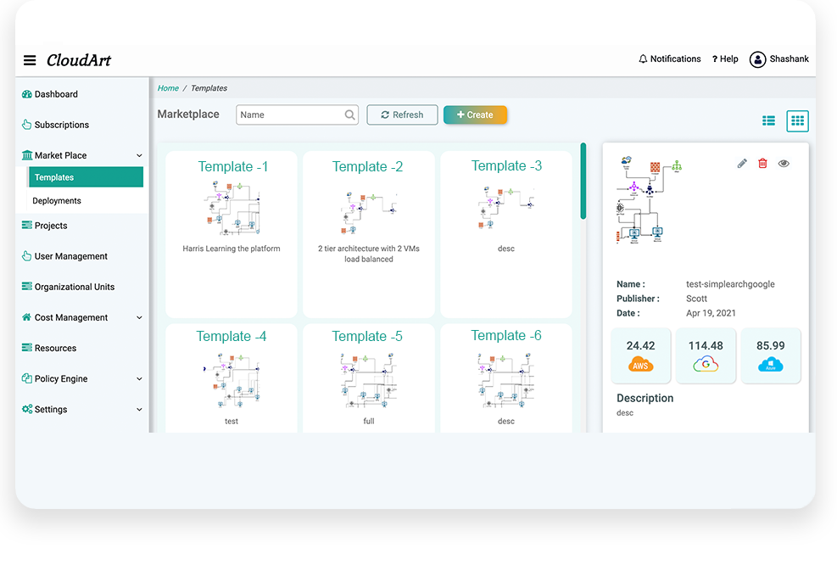The width and height of the screenshot is (837, 576).
Task: Expand the Policy Engine menu
Action: pos(139,379)
